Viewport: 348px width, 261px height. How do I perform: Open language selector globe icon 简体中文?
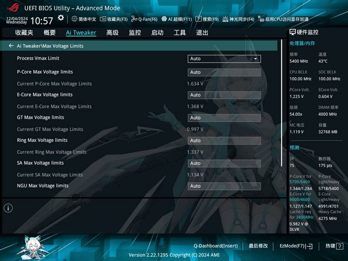[x=84, y=19]
